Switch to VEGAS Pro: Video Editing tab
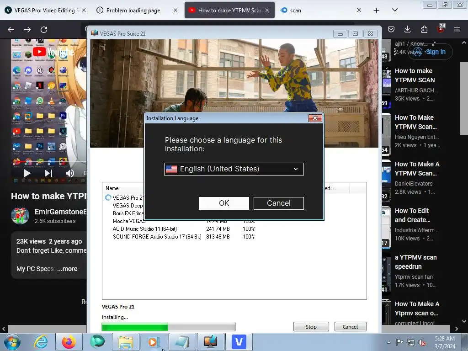468x351 pixels. 45,11
